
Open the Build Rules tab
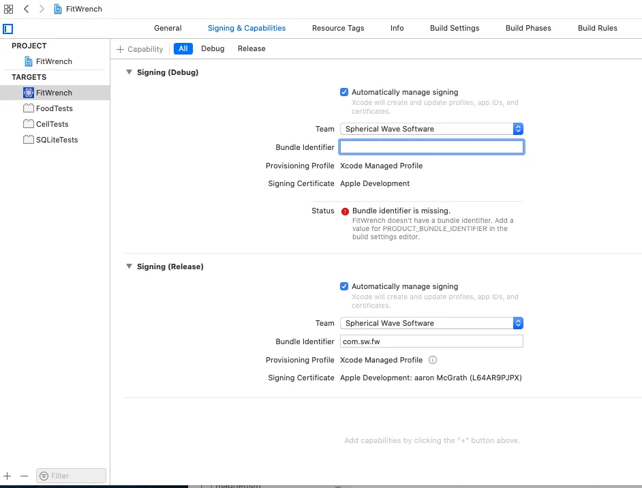[x=598, y=28]
